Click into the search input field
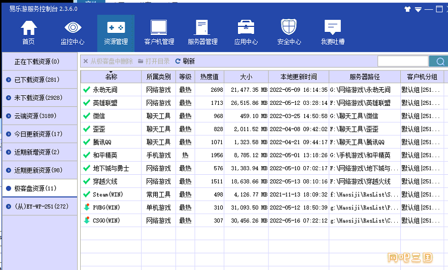 coord(403,61)
